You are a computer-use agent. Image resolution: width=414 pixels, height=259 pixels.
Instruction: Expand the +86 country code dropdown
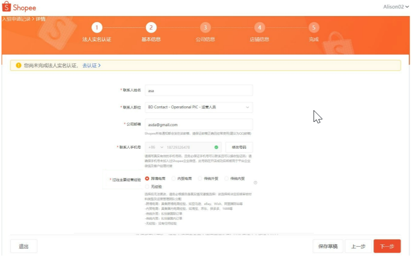pos(155,147)
